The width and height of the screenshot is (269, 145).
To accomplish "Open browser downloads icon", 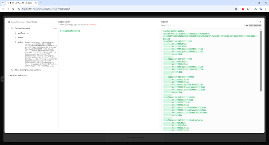I will click(256, 9).
